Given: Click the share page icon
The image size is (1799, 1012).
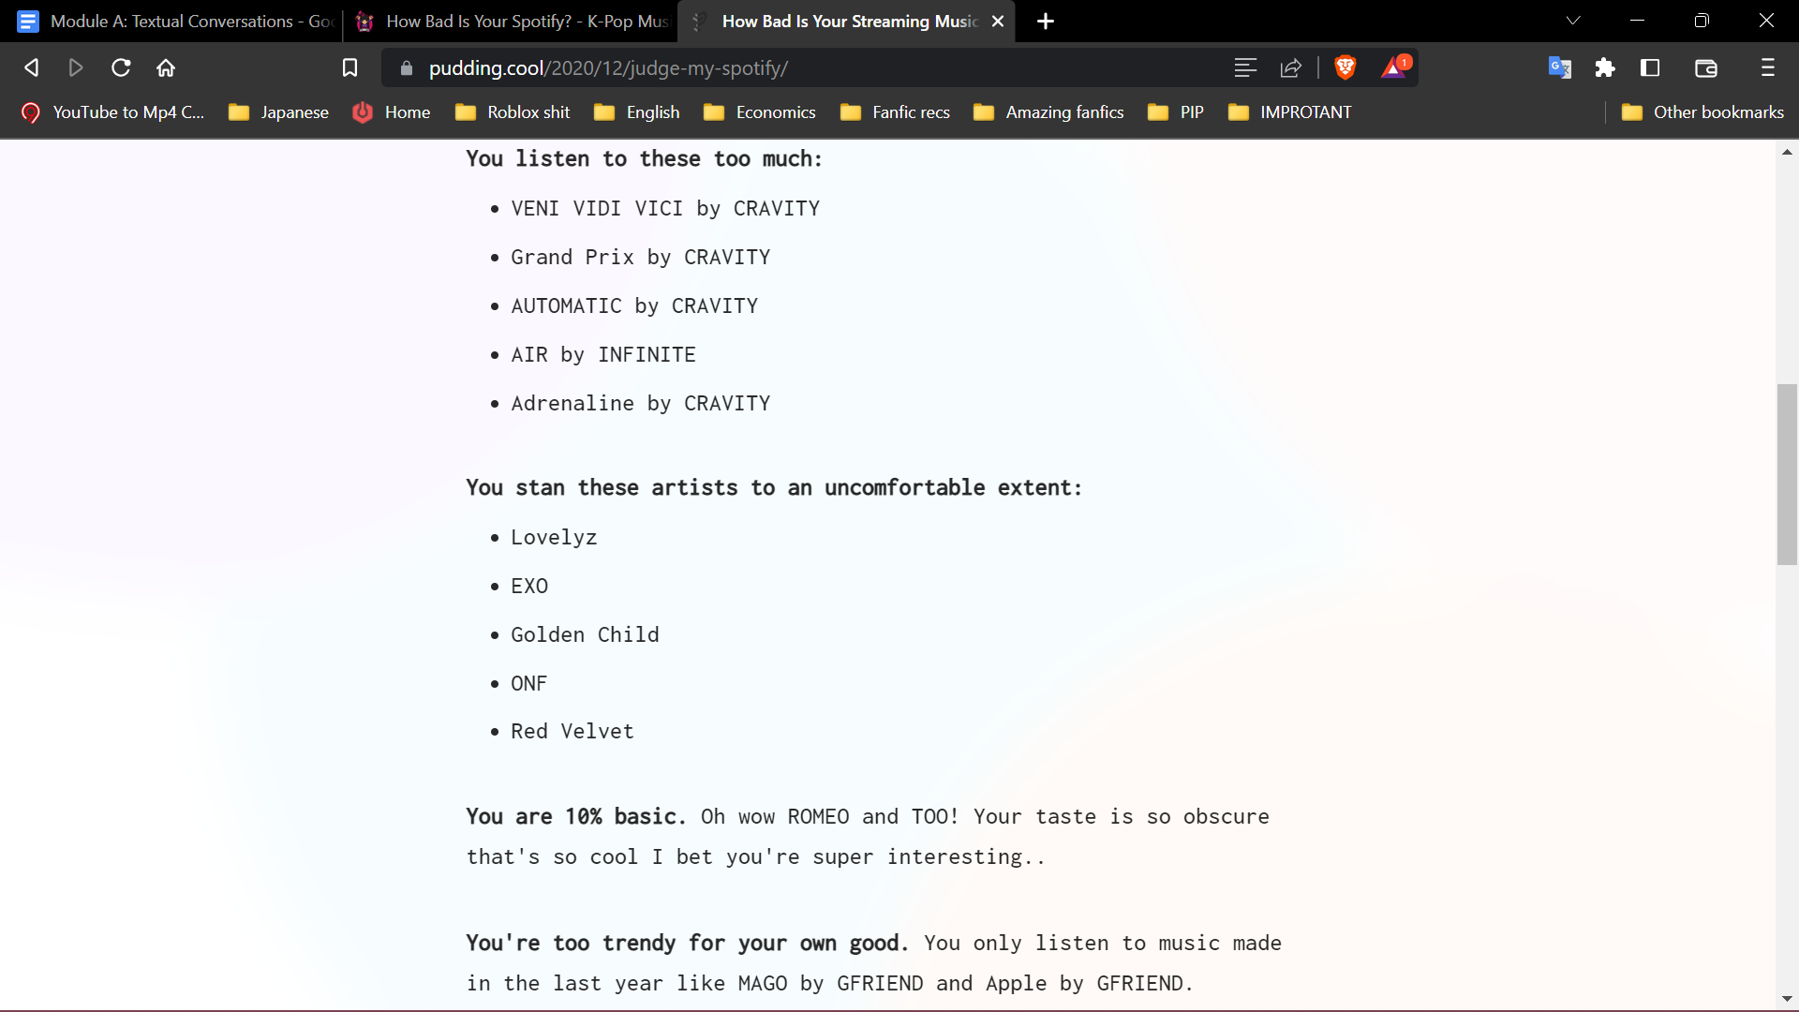Looking at the screenshot, I should pyautogui.click(x=1291, y=67).
